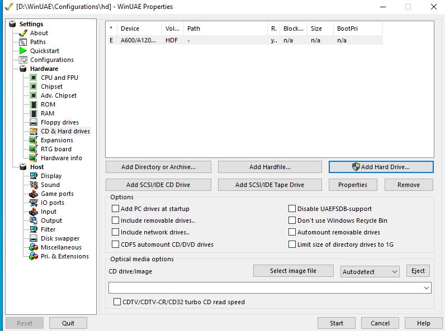This screenshot has height=331, width=445.
Task: Start the emulation
Action: [x=337, y=323]
